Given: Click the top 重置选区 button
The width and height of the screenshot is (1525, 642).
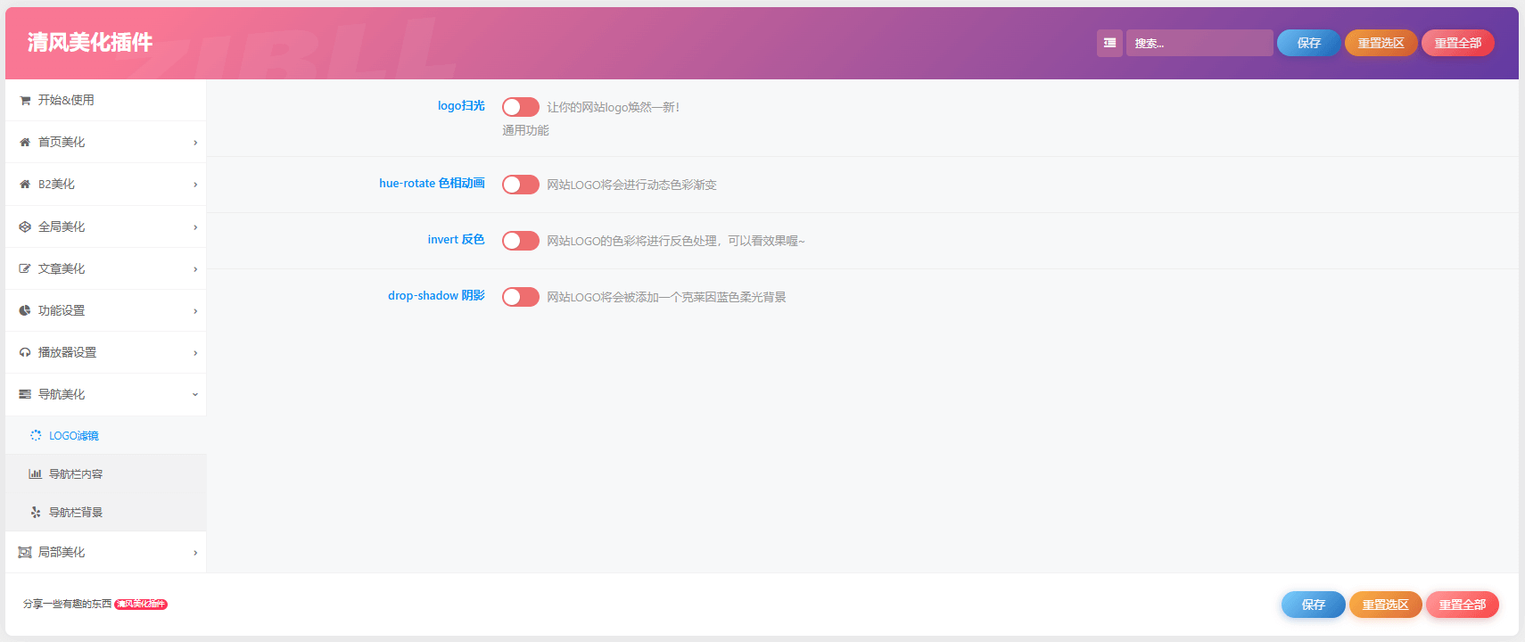Looking at the screenshot, I should coord(1381,43).
